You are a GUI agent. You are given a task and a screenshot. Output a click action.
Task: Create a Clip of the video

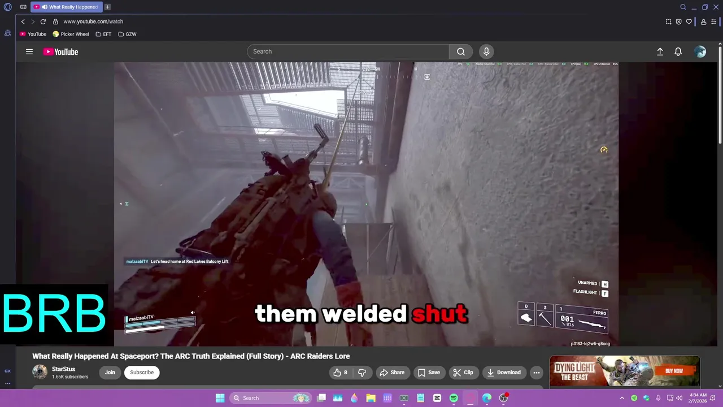coord(463,373)
